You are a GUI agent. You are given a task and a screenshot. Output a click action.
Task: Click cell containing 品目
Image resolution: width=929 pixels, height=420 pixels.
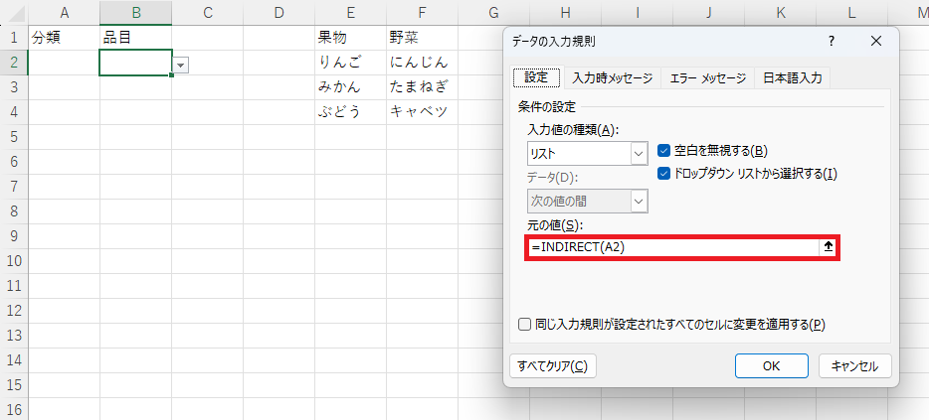point(135,38)
